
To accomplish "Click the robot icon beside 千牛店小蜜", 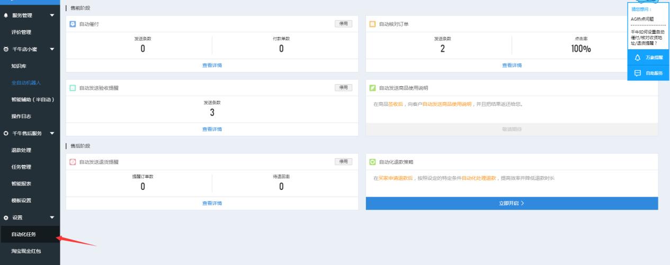I will tap(6, 49).
